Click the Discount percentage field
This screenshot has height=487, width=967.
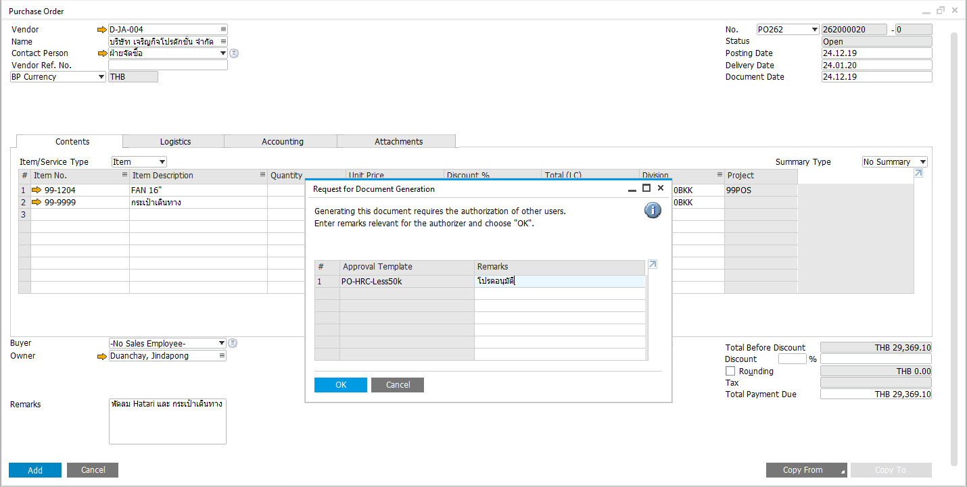(x=793, y=359)
